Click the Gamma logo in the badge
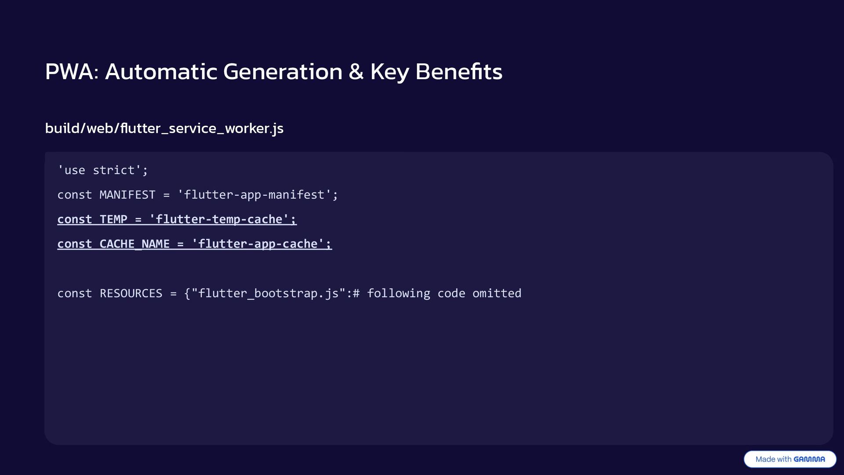The width and height of the screenshot is (844, 475). coord(809,459)
